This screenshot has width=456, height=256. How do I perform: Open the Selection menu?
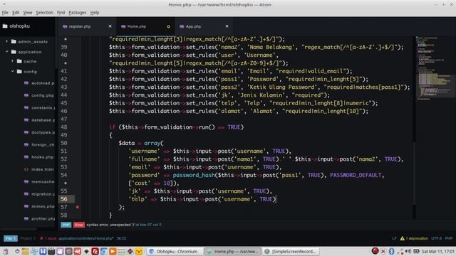(x=44, y=13)
